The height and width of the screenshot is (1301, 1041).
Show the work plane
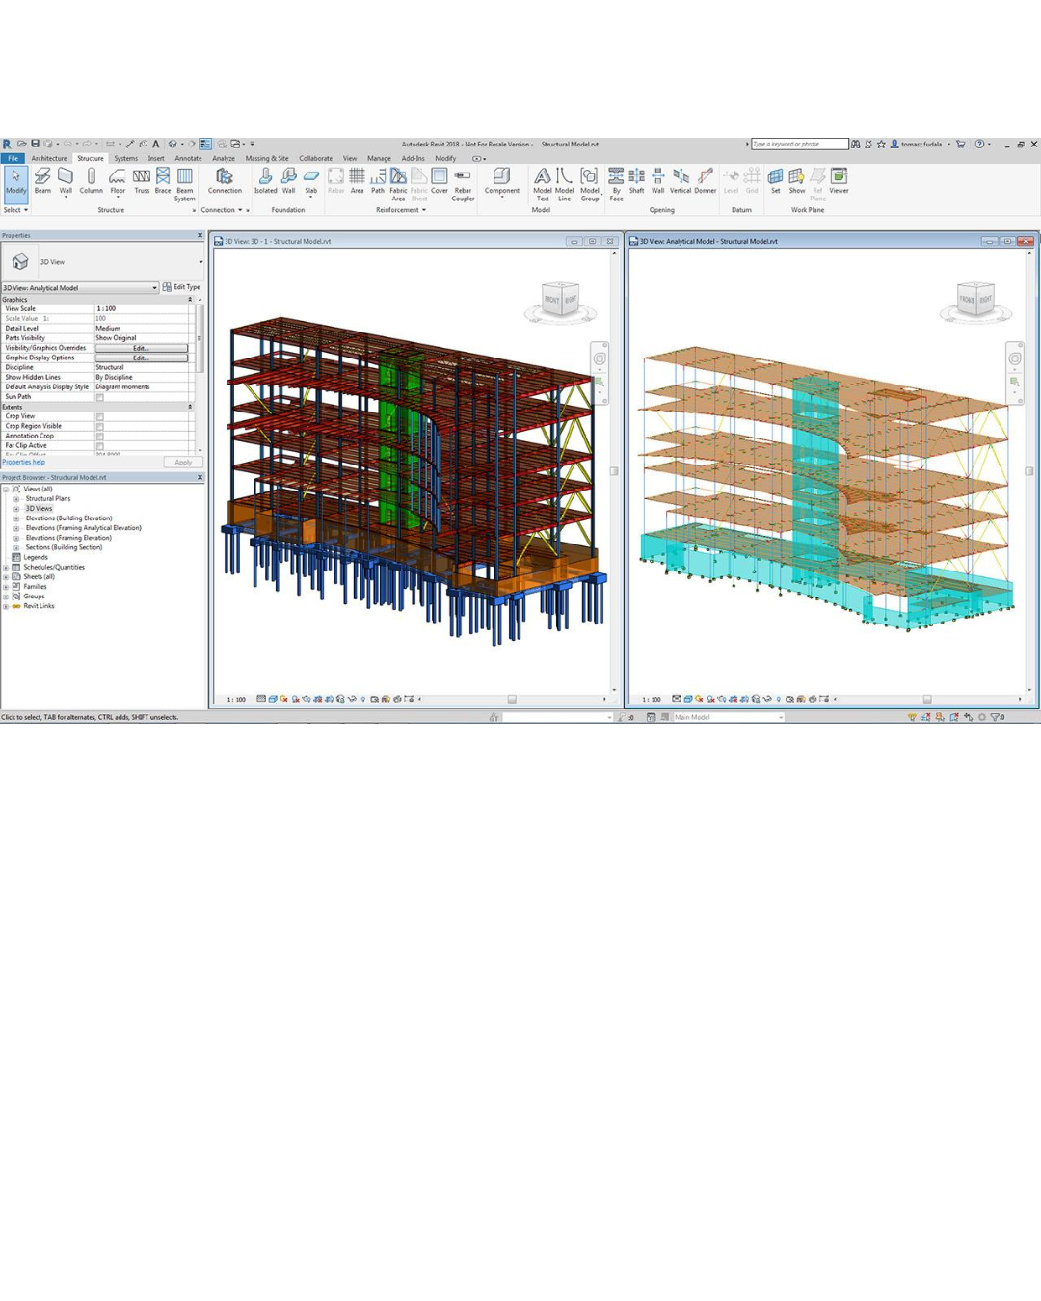point(797,181)
